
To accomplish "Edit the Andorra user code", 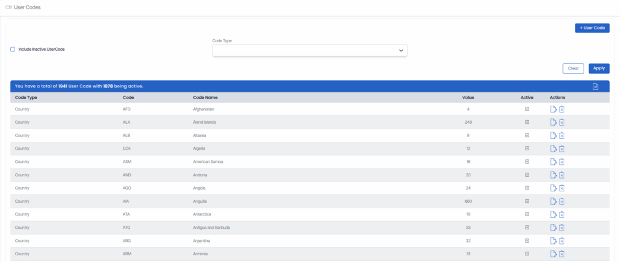I will pos(553,175).
